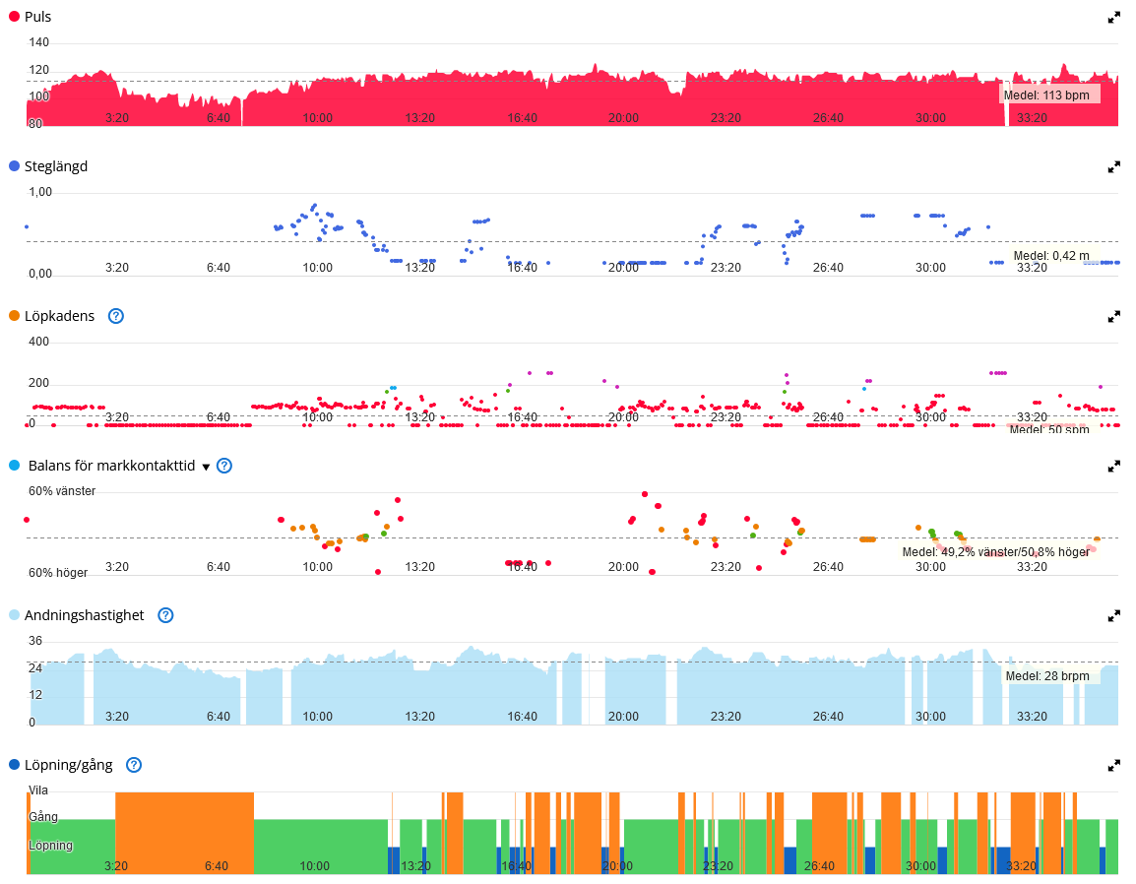Expand the Steglängd chart to fullscreen
This screenshot has height=884, width=1136.
tap(1113, 167)
